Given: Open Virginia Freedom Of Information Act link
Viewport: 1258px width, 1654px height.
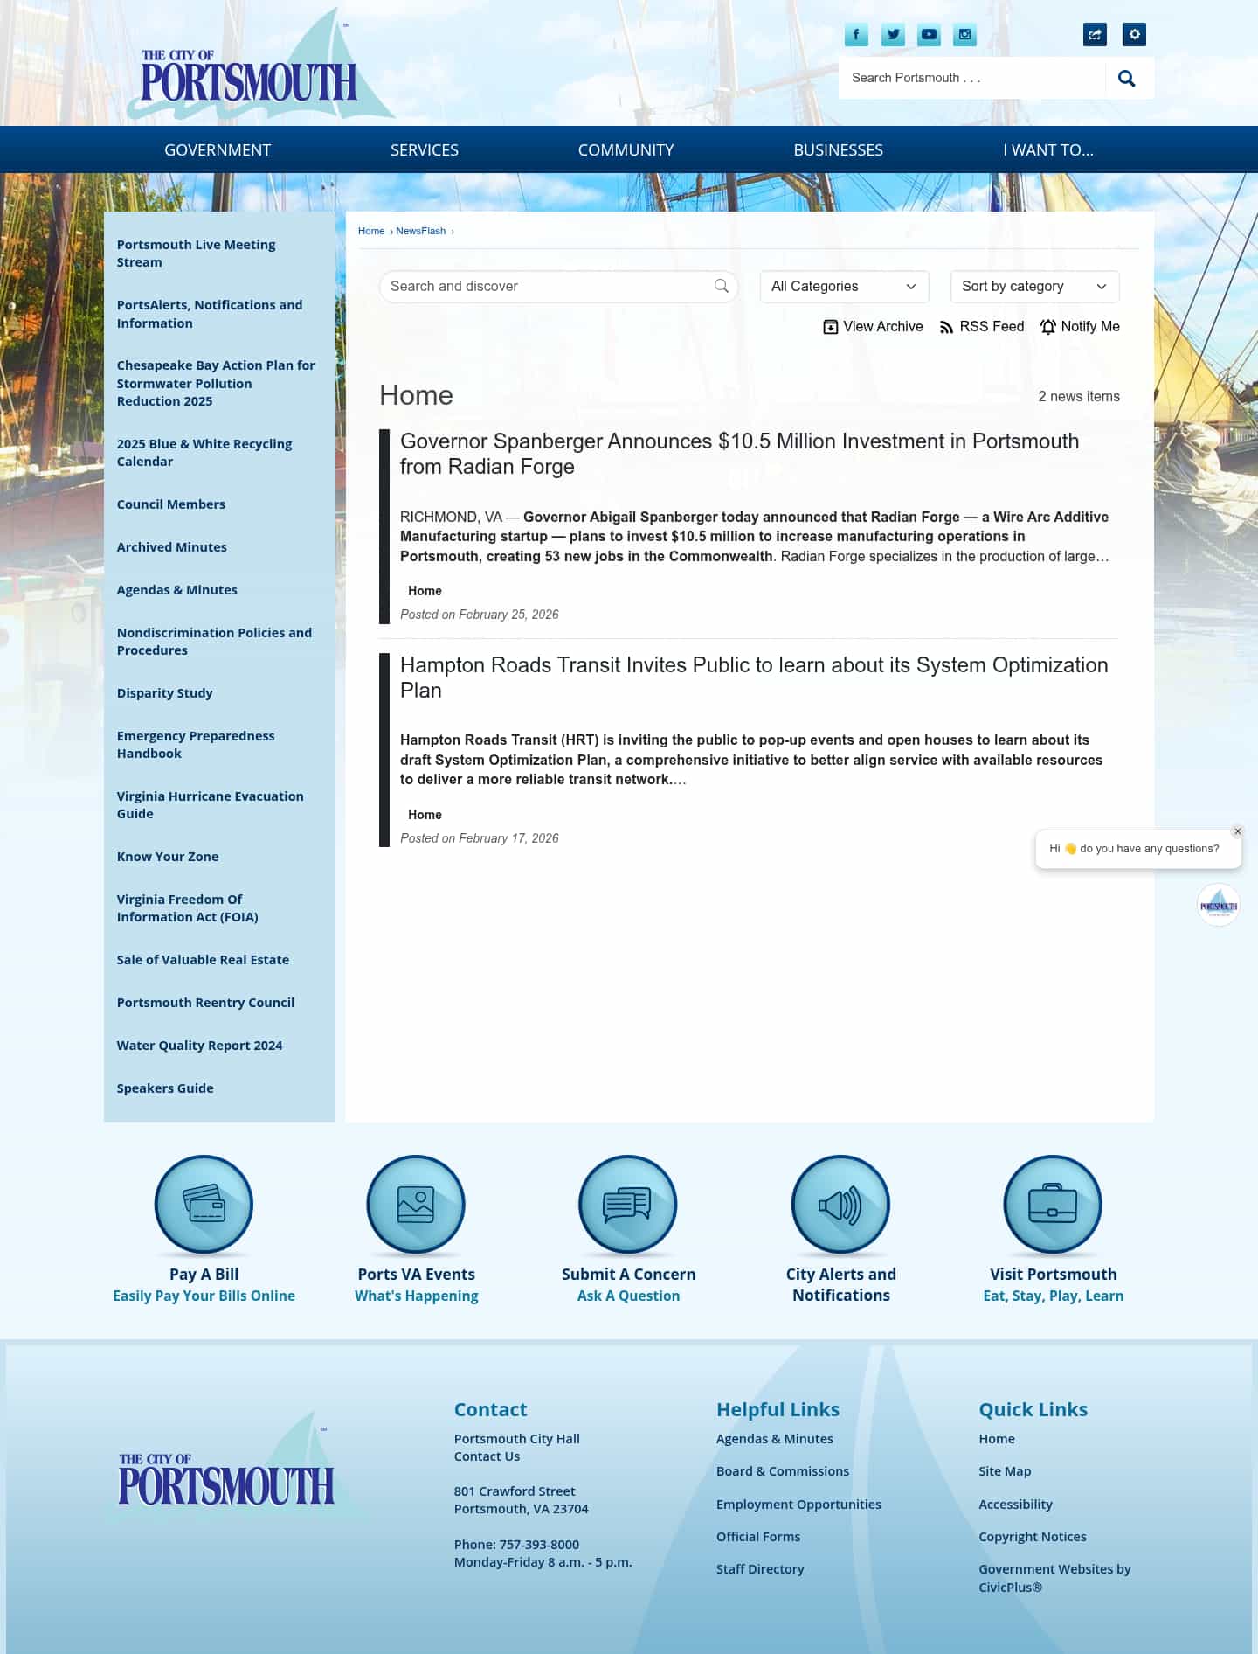Looking at the screenshot, I should tap(188, 908).
